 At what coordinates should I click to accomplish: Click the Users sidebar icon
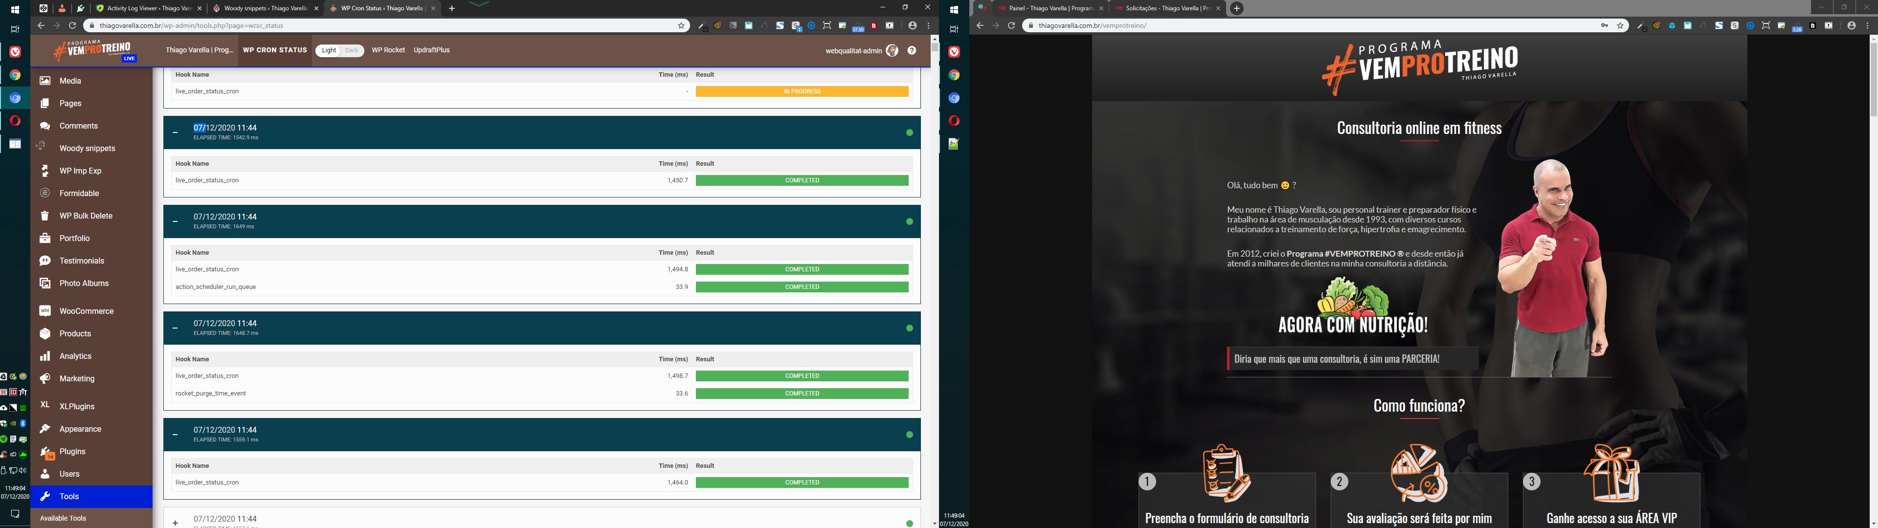coord(45,475)
